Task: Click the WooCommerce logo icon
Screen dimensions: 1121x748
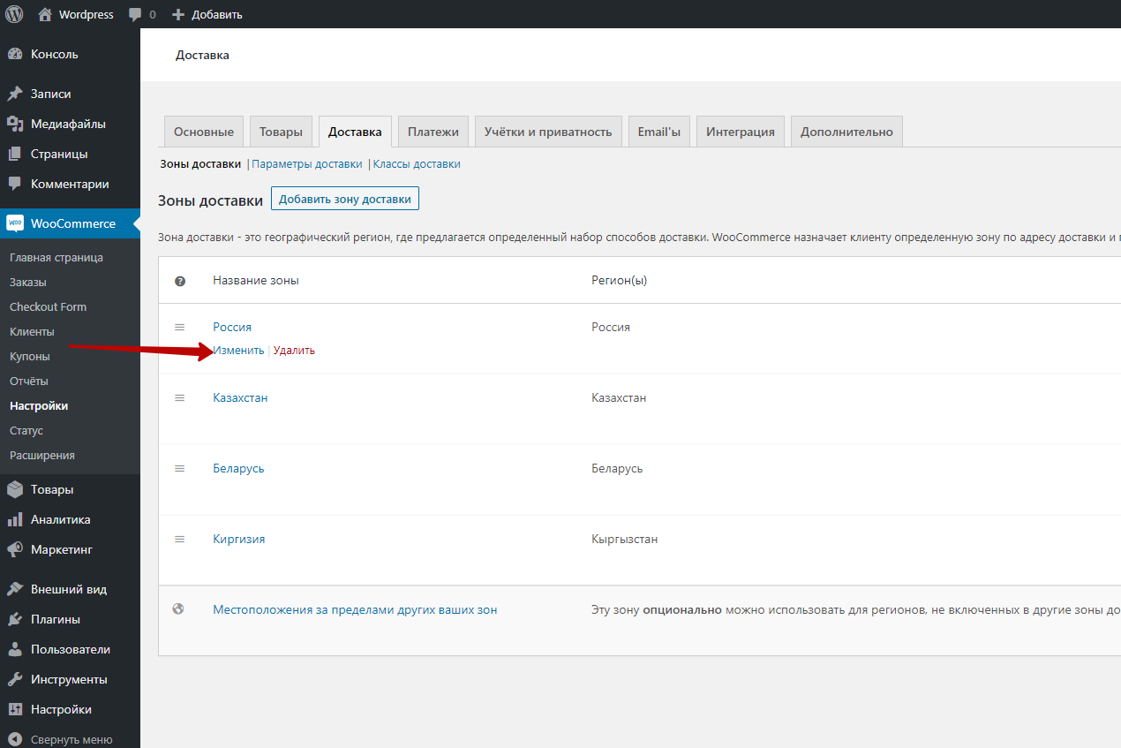Action: [x=15, y=223]
